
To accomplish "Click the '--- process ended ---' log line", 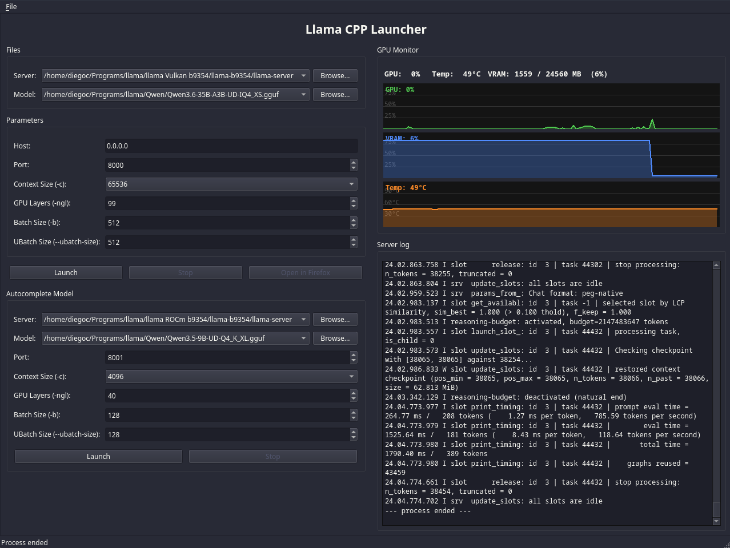I will (x=428, y=511).
